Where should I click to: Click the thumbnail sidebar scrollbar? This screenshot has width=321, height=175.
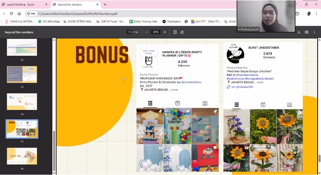click(x=54, y=150)
